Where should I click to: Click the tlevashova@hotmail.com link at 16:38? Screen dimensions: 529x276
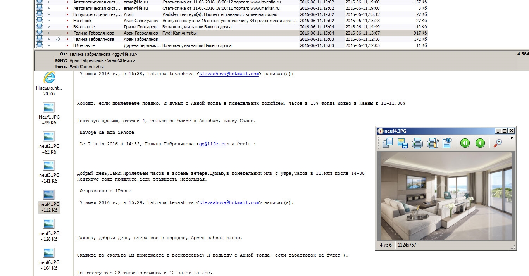coord(229,74)
